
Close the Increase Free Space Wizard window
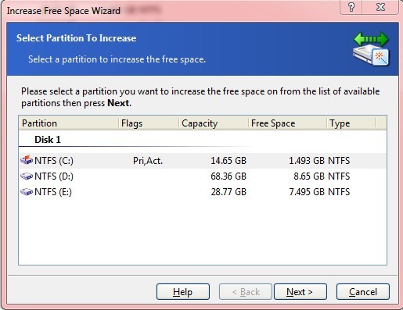380,7
